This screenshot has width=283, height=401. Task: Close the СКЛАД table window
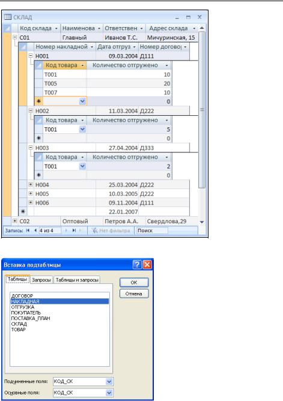[200, 17]
